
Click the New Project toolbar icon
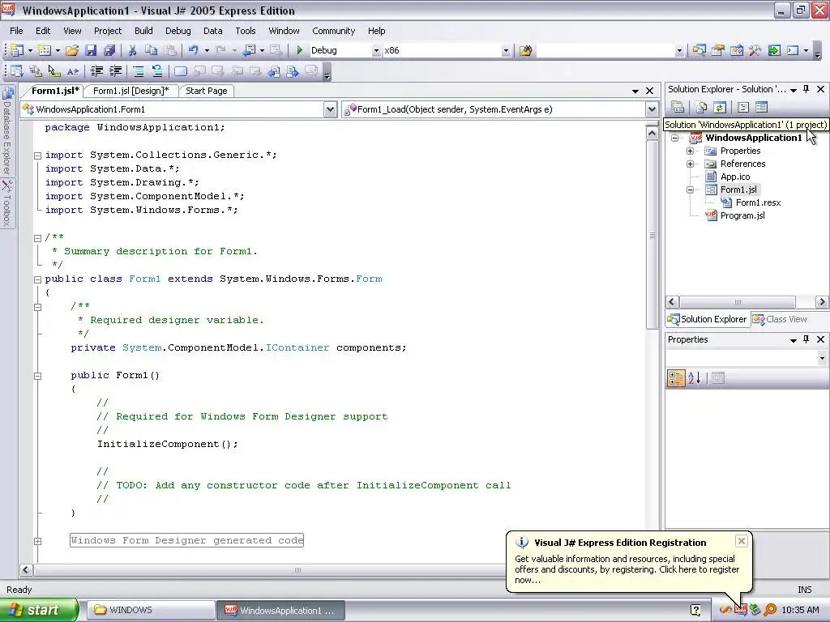[x=17, y=50]
